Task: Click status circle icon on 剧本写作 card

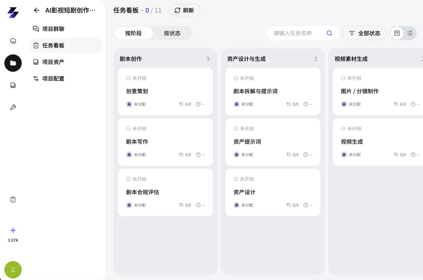Action: [x=128, y=129]
